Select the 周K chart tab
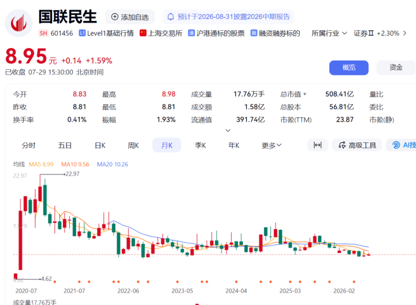 click(x=133, y=145)
